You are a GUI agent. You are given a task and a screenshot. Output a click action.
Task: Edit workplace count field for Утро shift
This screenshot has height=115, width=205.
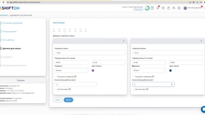[x=76, y=84]
